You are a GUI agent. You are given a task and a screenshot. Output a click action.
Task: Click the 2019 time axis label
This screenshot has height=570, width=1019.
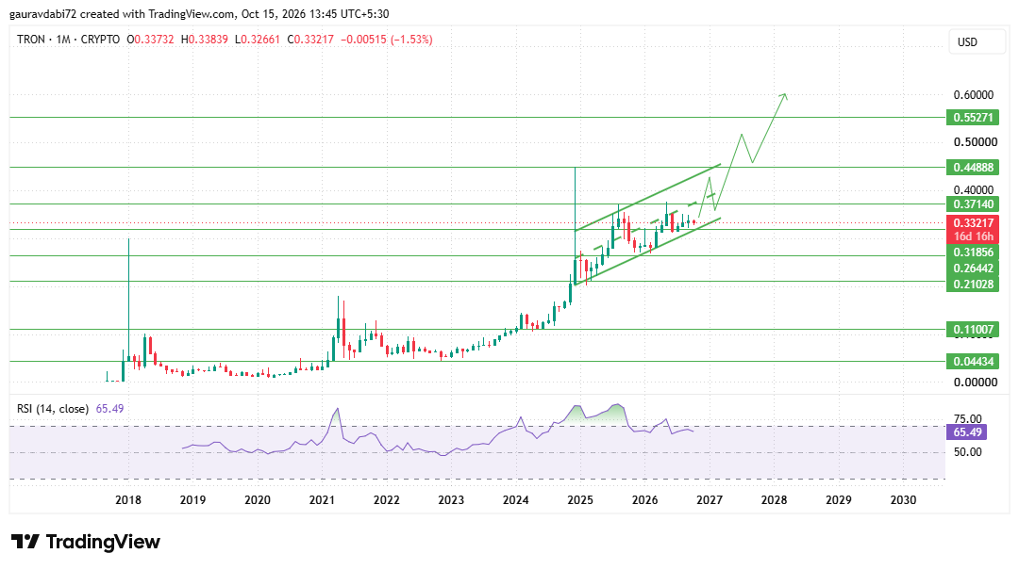(x=192, y=500)
